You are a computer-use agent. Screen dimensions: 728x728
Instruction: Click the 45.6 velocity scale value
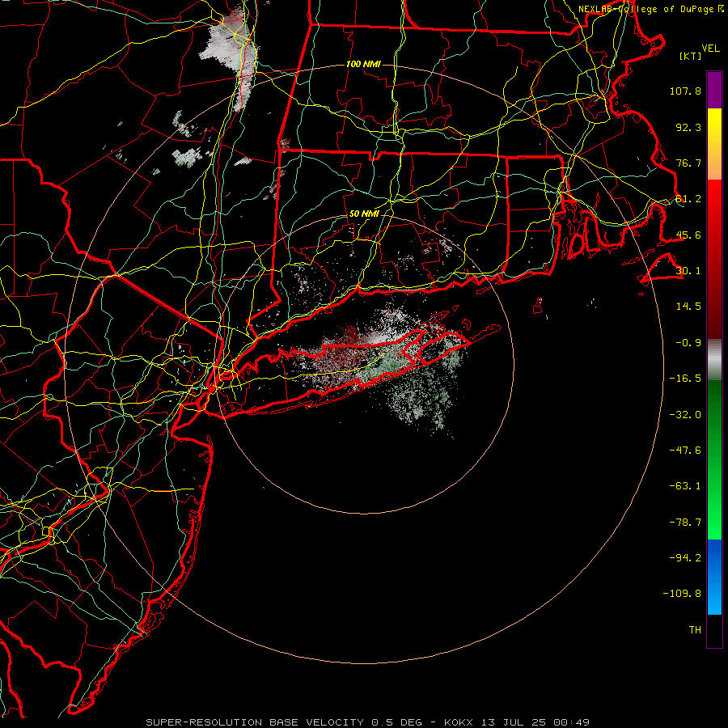click(x=688, y=235)
